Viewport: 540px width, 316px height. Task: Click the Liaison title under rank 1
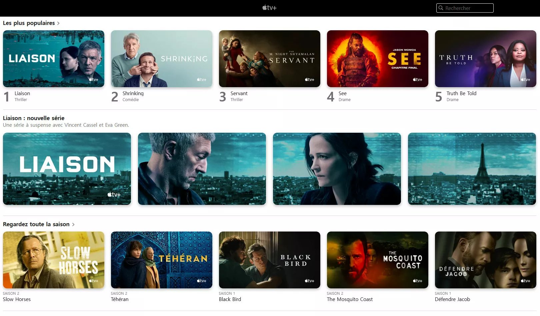click(22, 93)
